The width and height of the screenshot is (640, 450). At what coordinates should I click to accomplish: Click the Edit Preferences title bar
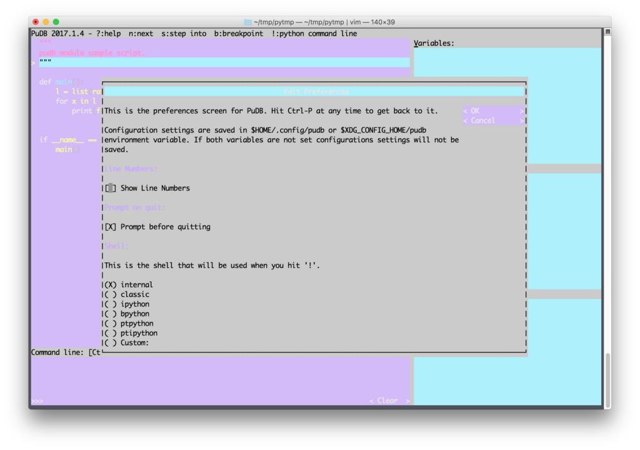click(x=315, y=91)
